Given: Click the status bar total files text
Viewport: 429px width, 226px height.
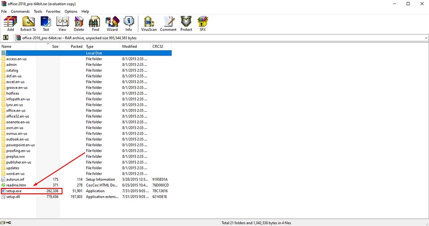Looking at the screenshot, I should pyautogui.click(x=257, y=223).
